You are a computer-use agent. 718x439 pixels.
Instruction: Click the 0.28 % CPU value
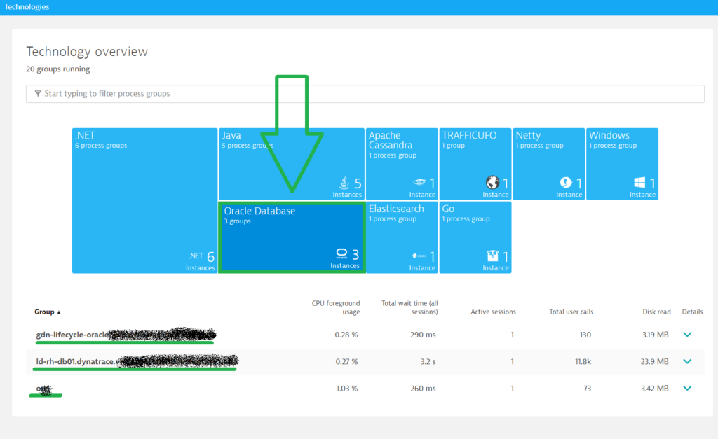(x=346, y=335)
